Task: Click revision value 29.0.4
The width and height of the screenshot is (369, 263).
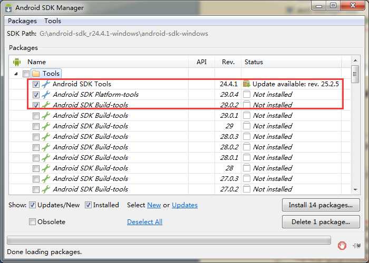Action: coord(229,95)
